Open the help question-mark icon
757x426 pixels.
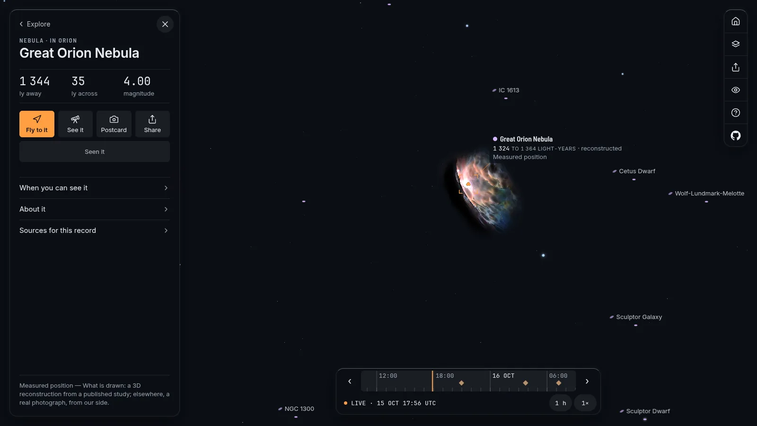[736, 113]
